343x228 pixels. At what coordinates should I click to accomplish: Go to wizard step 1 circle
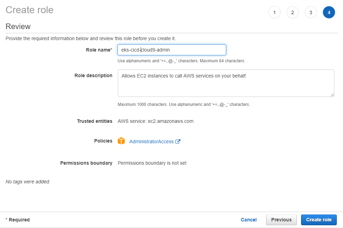point(274,12)
